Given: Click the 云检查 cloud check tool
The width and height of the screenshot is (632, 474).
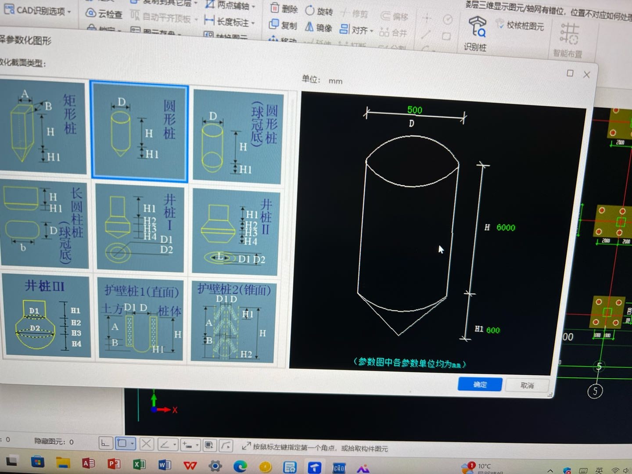Looking at the screenshot, I should pyautogui.click(x=104, y=14).
